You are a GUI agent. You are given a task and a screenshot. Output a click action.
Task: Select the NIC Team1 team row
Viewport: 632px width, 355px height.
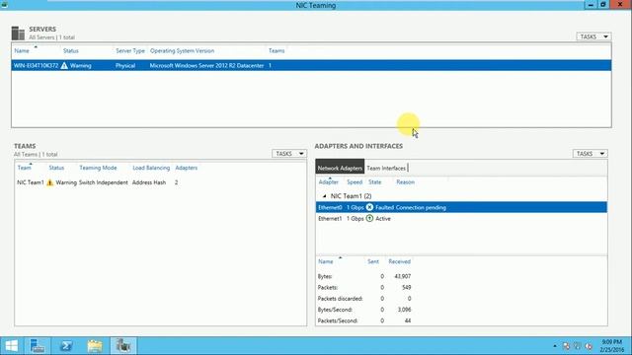coord(160,182)
